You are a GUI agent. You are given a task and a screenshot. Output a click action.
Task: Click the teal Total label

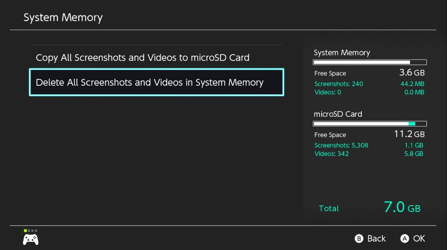(x=329, y=208)
